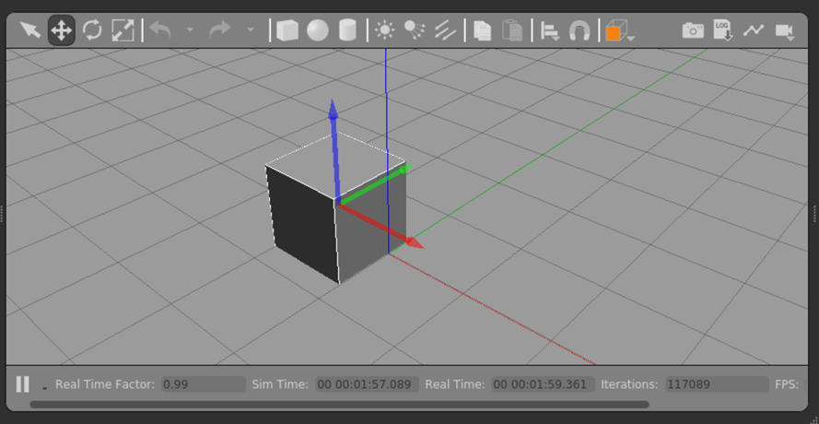Click the redo arrow

220,30
